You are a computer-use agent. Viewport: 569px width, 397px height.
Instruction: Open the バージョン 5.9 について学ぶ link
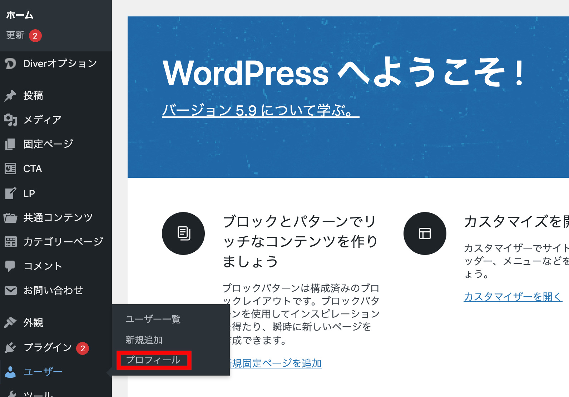(x=260, y=110)
